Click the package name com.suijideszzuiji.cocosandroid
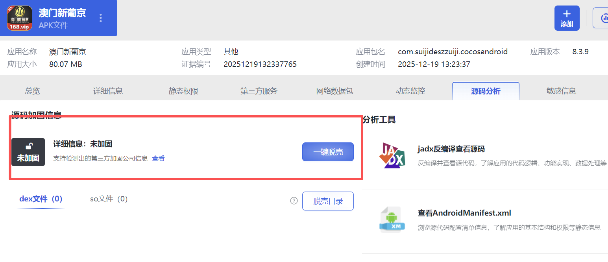608x262 pixels. coord(453,52)
